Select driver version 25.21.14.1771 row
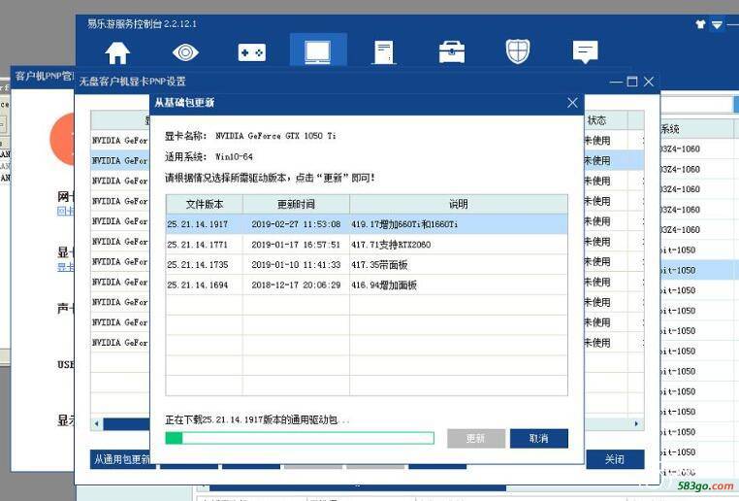The height and width of the screenshot is (501, 739). 367,245
